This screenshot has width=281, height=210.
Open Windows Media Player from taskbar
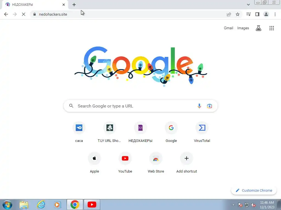coord(58,205)
